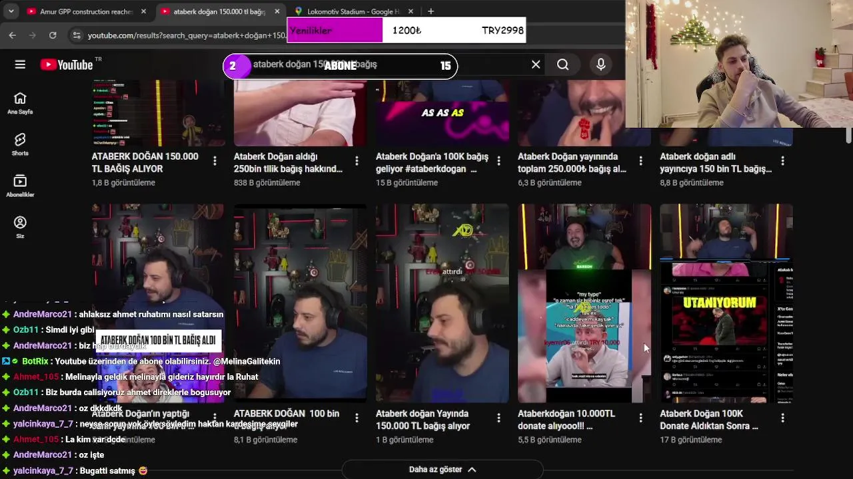The width and height of the screenshot is (853, 479).
Task: Click Ahmet_105 username saying 'Melinayla geldik'
Action: (x=36, y=377)
